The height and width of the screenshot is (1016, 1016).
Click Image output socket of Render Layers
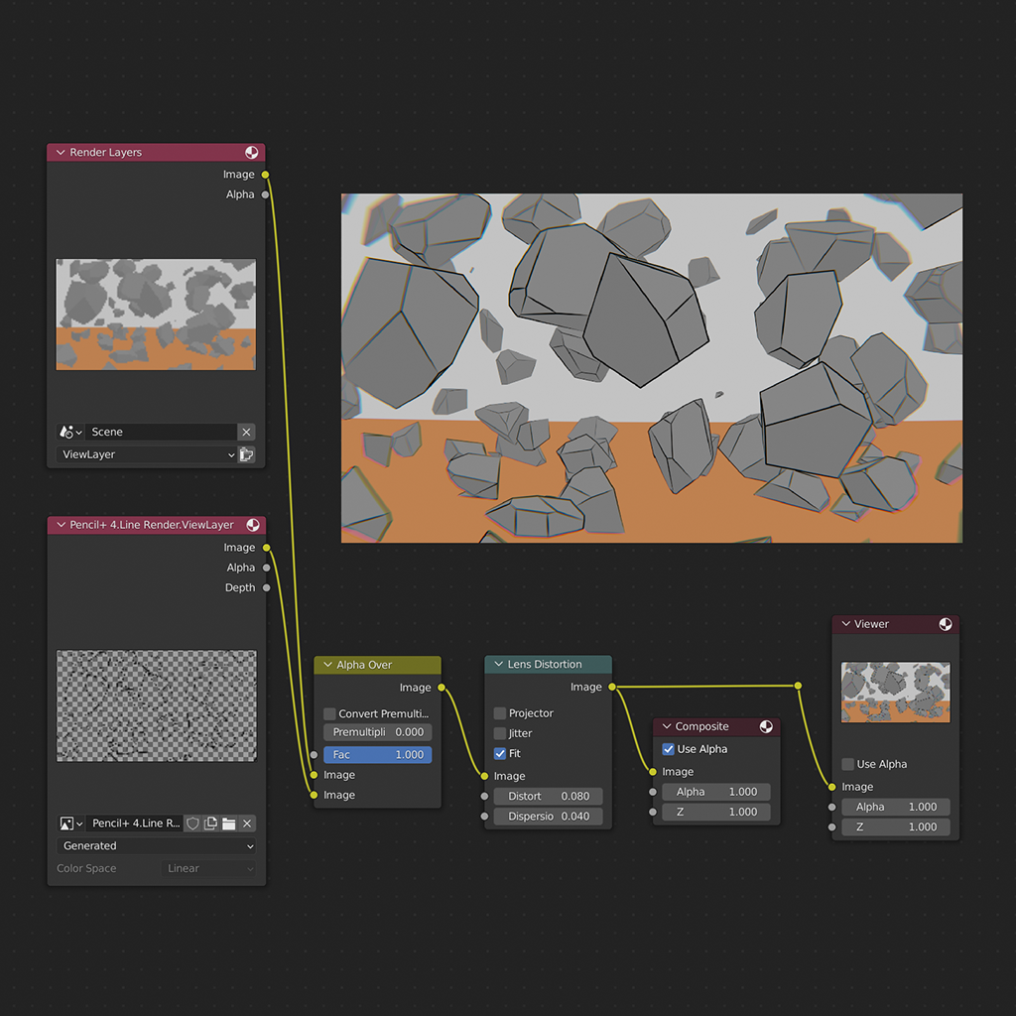click(x=265, y=175)
